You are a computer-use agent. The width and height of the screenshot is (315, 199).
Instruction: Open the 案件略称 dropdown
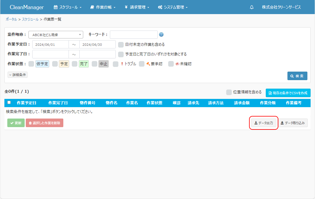click(x=56, y=35)
